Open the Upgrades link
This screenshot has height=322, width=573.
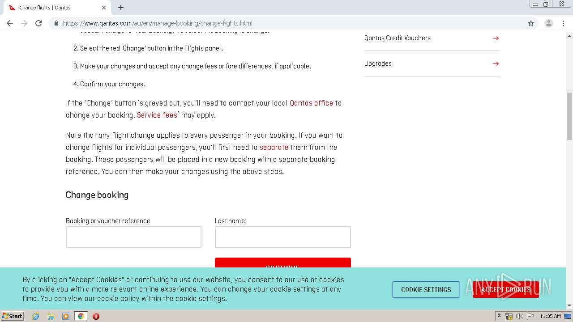coord(378,64)
